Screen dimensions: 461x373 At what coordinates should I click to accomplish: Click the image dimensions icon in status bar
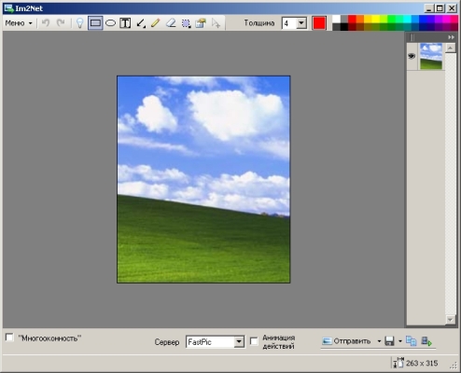(x=398, y=363)
